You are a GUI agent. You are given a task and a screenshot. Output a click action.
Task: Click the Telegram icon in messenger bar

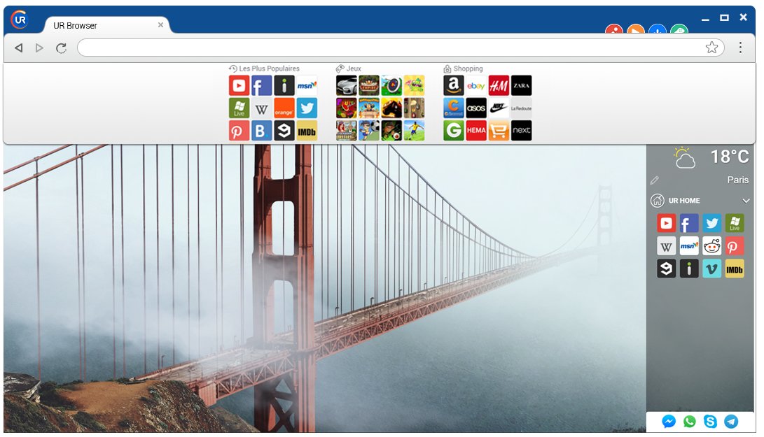point(731,422)
